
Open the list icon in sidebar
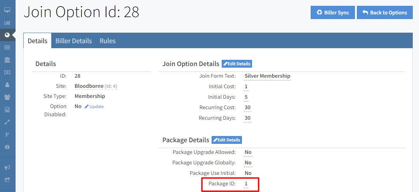[x=7, y=47]
